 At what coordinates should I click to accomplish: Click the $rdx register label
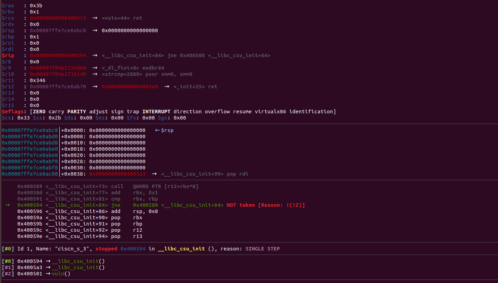click(x=8, y=24)
